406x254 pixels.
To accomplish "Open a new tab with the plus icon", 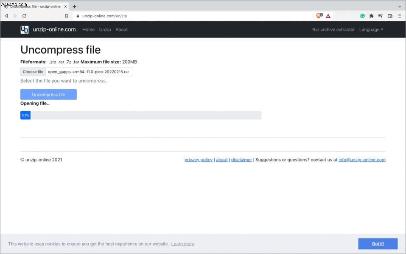I will pyautogui.click(x=74, y=6).
